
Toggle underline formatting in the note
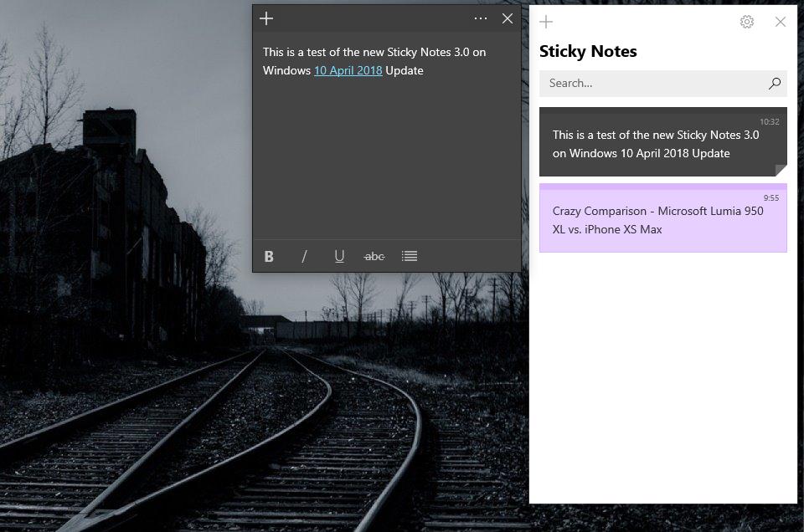pyautogui.click(x=339, y=257)
